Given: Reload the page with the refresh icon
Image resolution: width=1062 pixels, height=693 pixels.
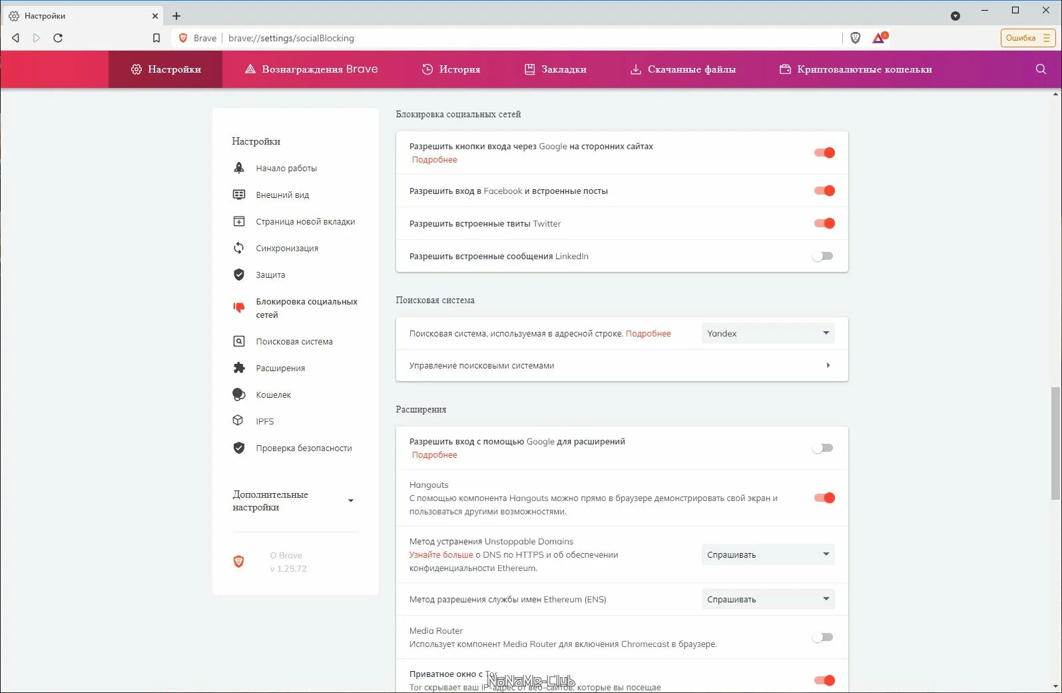Looking at the screenshot, I should [58, 38].
